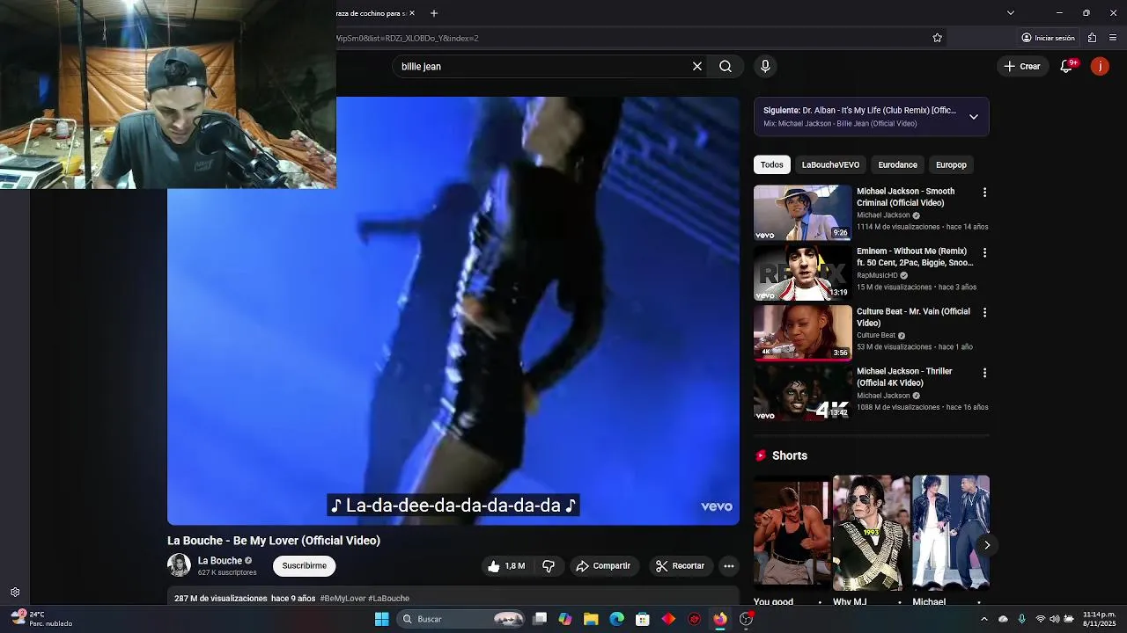Open a new browser tab
The image size is (1127, 633).
(x=434, y=13)
